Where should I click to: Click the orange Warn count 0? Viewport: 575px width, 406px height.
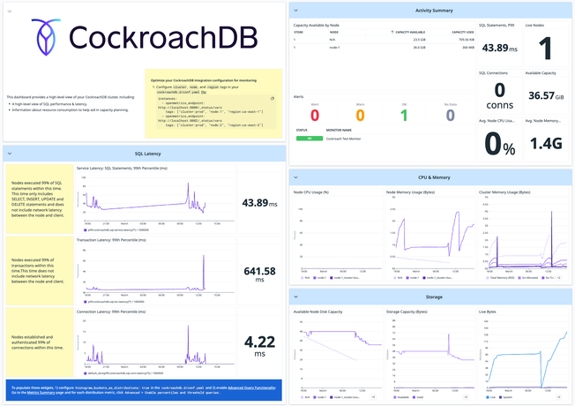(360, 116)
